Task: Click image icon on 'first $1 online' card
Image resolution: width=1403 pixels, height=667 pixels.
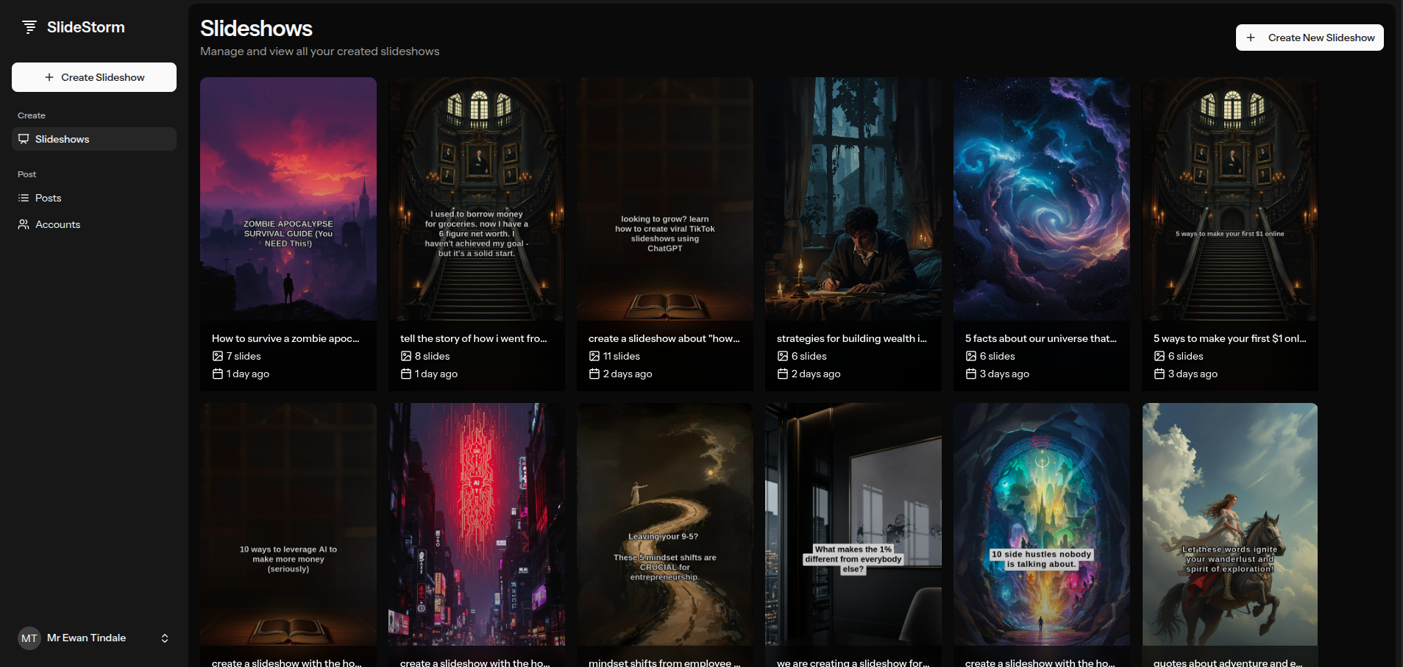Action: point(1159,356)
